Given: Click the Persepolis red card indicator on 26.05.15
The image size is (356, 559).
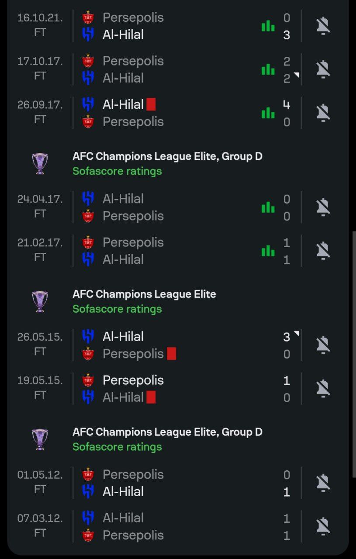Looking at the screenshot, I should click(x=171, y=354).
